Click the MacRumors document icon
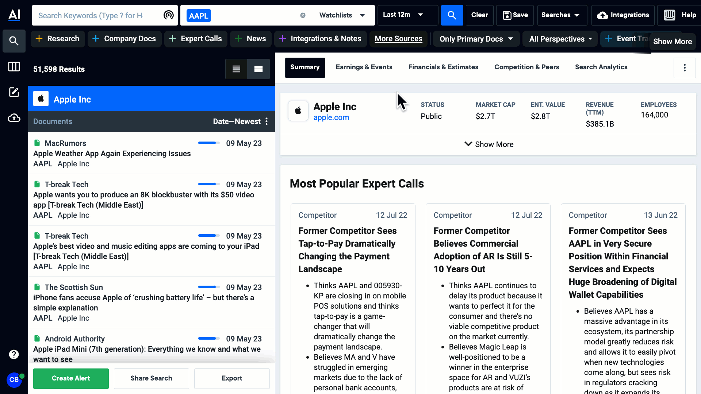This screenshot has height=394, width=701. (37, 143)
